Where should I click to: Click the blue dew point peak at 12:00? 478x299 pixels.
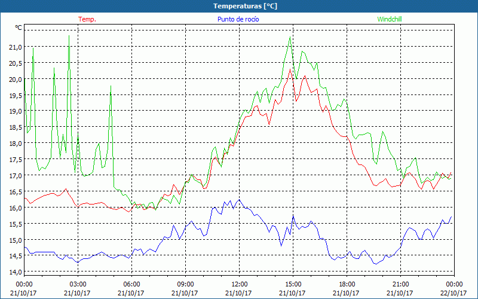[240, 200]
